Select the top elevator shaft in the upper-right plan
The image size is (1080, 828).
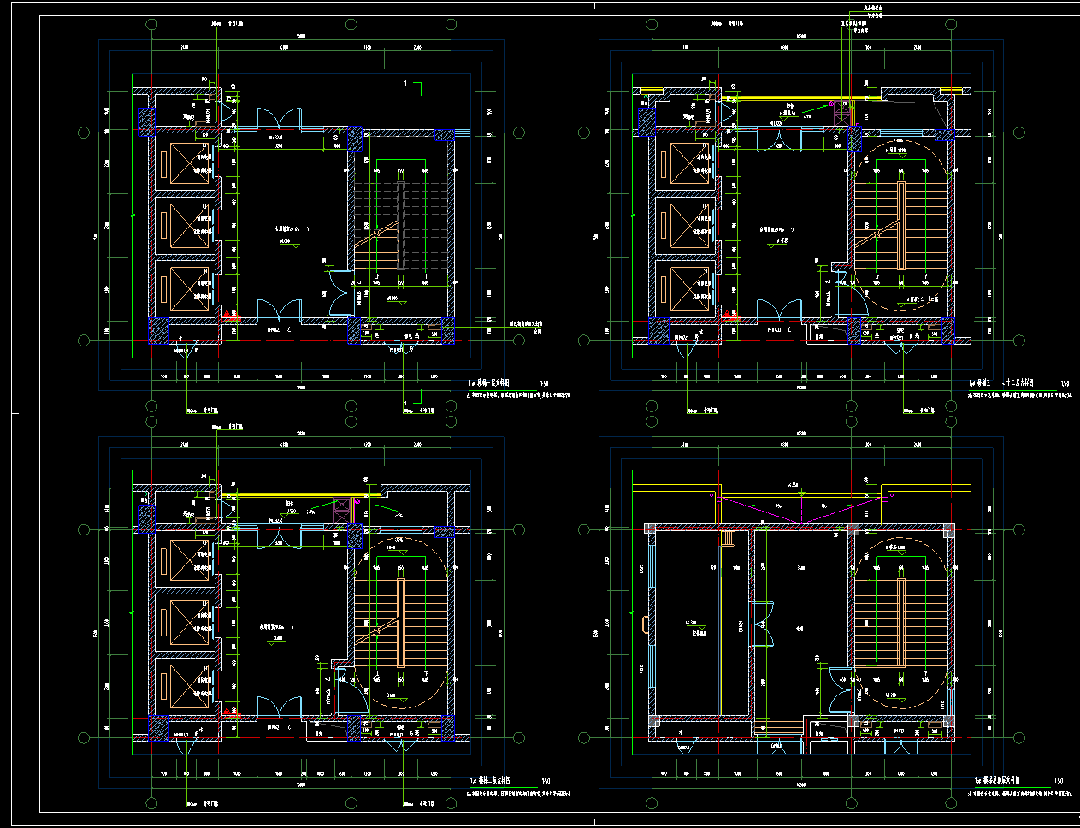(x=687, y=163)
